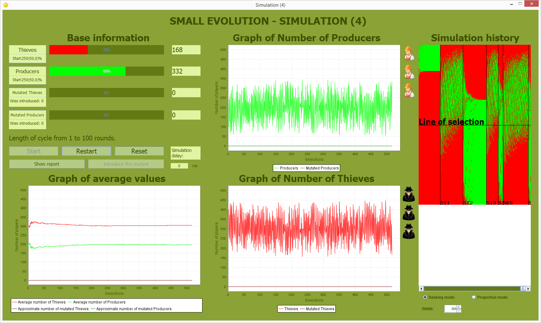Click Average number of Producers legend
Viewport: 541px width, 323px height.
pos(96,302)
